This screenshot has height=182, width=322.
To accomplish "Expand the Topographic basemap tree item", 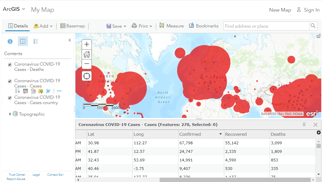I will (10, 114).
